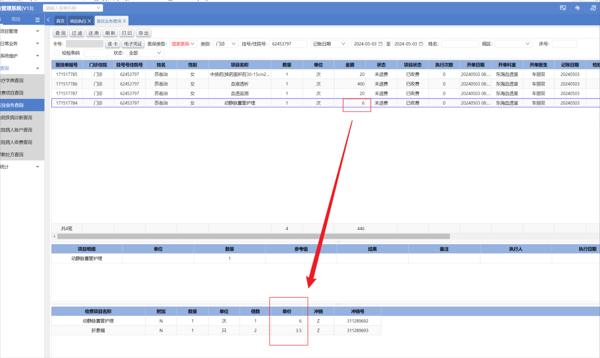The height and width of the screenshot is (358, 600).
Task: Click the hand gesture icon in header
Action: tap(577, 8)
